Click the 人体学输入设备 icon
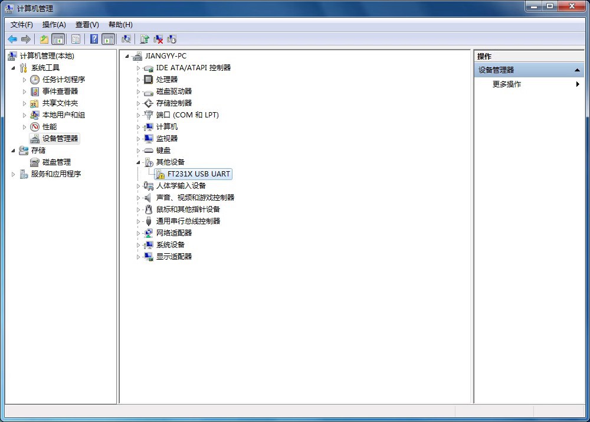590x422 pixels. tap(149, 185)
